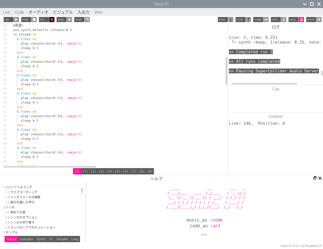The width and height of the screenshot is (323, 249).
Task: Open the オーディオ menu
Action: [x=38, y=12]
